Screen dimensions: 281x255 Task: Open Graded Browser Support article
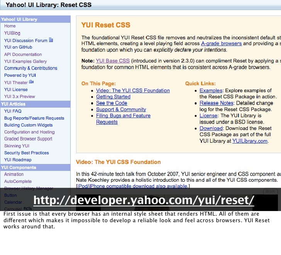pyautogui.click(x=28, y=139)
